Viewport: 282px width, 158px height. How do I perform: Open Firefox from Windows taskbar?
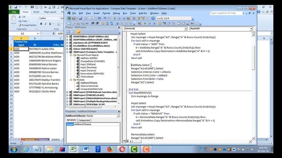coord(110,149)
